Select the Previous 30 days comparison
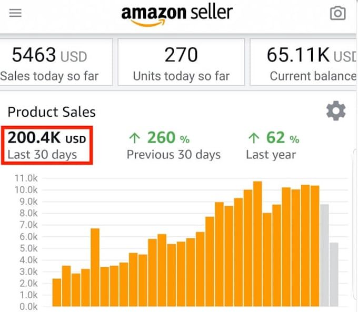 (173, 145)
